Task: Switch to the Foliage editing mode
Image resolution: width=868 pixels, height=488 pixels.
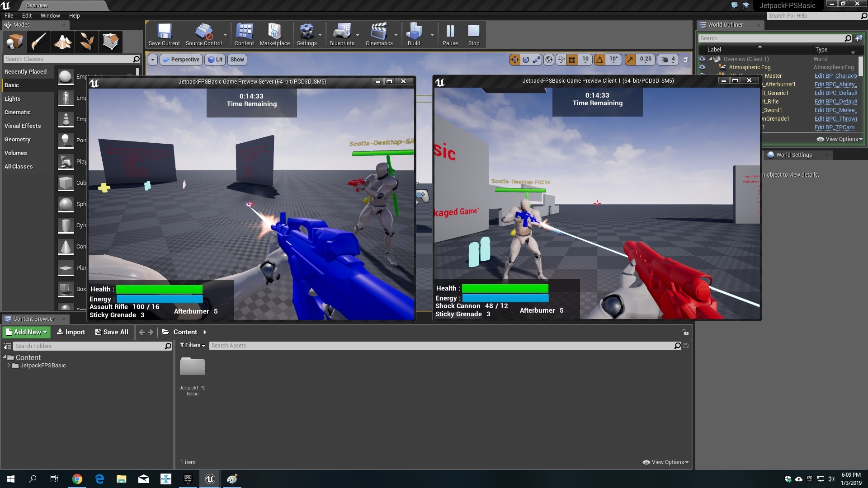Action: (87, 42)
